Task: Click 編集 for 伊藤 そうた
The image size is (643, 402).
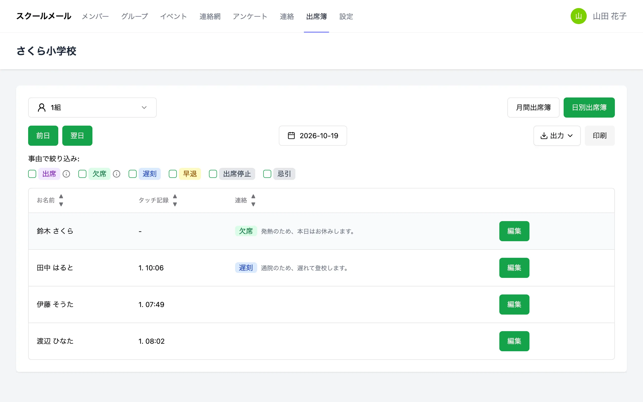Action: (x=514, y=305)
